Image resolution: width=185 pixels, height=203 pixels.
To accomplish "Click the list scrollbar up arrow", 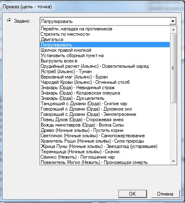I will click(173, 30).
